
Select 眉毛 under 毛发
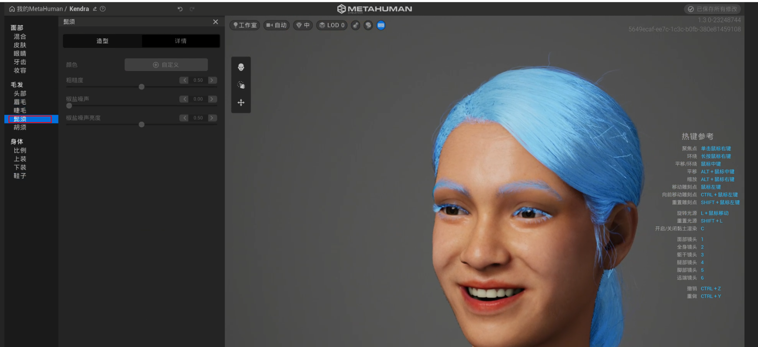(20, 102)
